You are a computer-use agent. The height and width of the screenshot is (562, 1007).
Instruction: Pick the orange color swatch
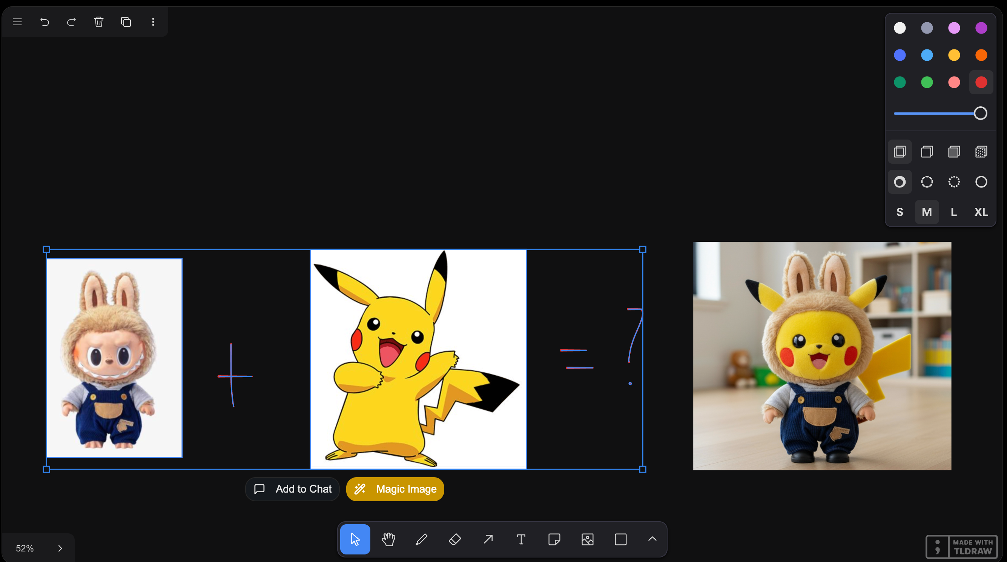(x=981, y=55)
